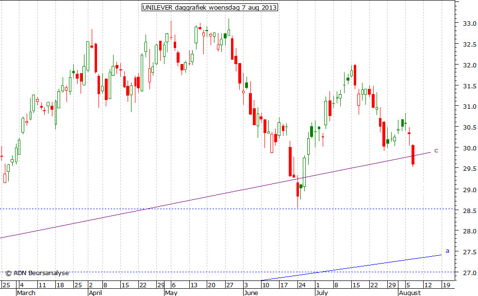This screenshot has height=296, width=478.
Task: Select the '2' date label in April
Action: 91,285
